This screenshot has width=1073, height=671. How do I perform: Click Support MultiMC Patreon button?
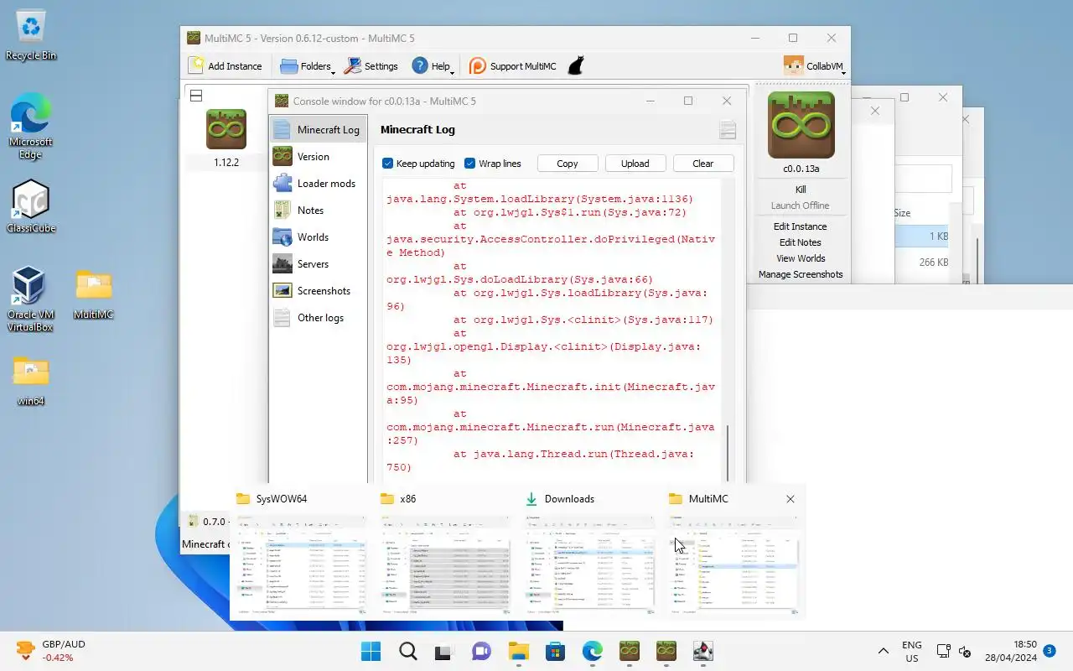[512, 65]
